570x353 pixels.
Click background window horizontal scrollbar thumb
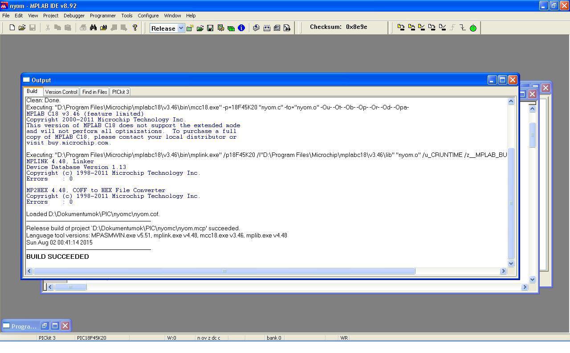click(70, 287)
